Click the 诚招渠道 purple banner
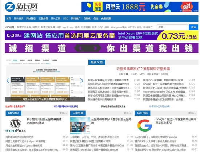Screen dimensions: 200x152 [101, 48]
